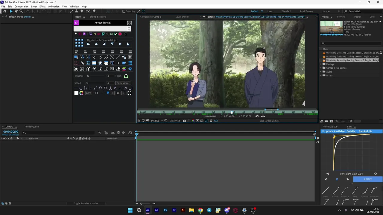Click the snapshot camera icon in Footage viewer
This screenshot has width=383, height=215.
tap(184, 121)
